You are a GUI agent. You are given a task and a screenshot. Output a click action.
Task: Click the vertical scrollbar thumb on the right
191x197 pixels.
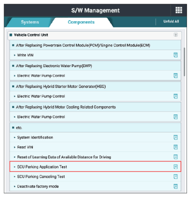point(184,62)
